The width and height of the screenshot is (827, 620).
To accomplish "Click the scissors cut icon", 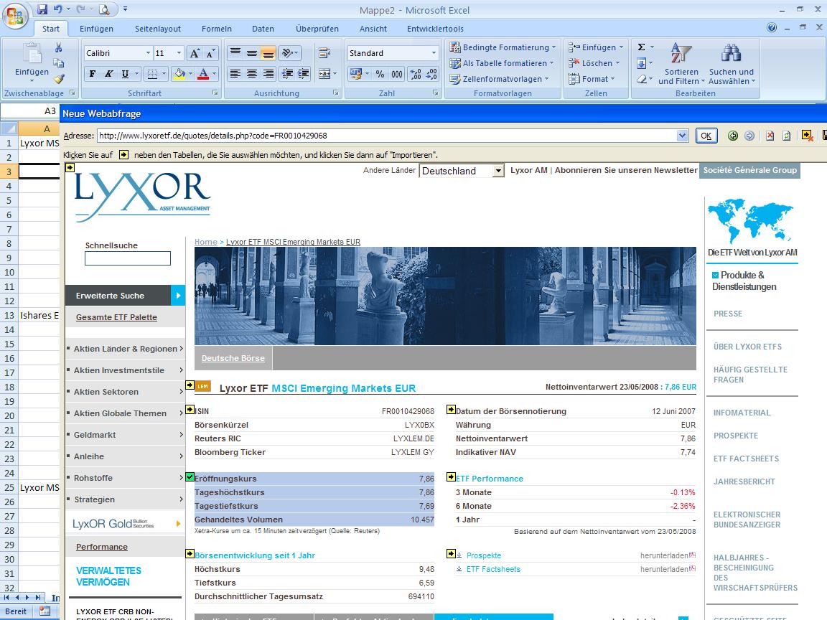I will click(x=59, y=47).
